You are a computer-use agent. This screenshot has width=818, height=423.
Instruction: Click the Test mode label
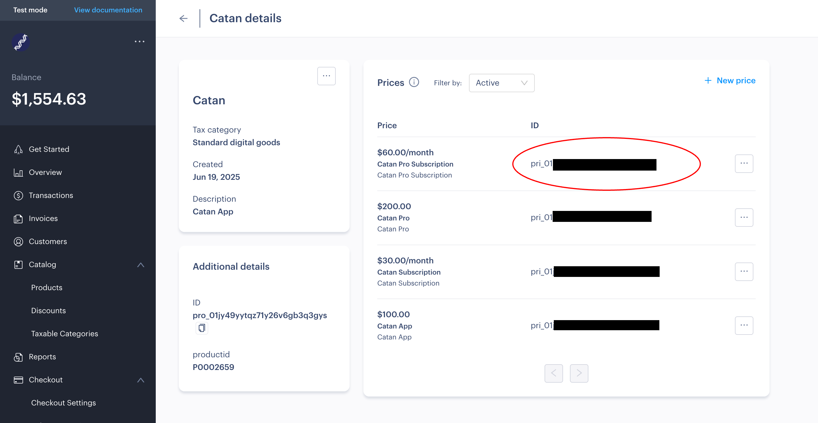[x=30, y=10]
